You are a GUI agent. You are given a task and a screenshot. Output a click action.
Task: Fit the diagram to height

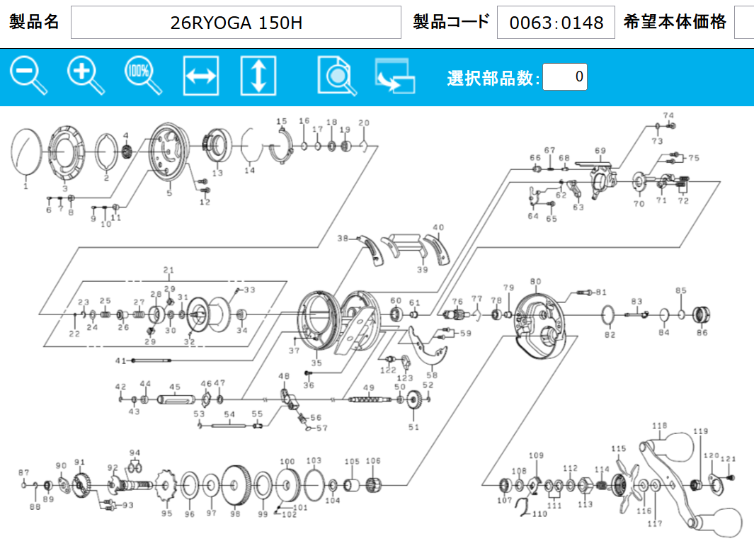tap(258, 76)
